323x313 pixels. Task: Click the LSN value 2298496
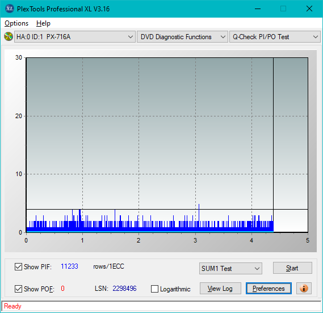(x=124, y=288)
